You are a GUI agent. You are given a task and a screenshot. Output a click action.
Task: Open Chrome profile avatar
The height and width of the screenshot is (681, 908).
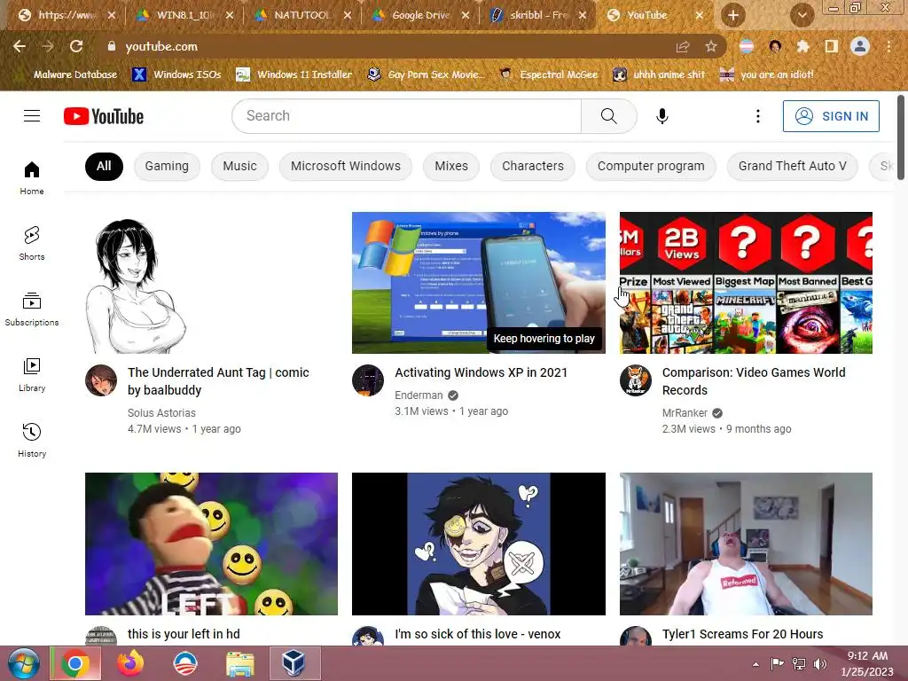(x=860, y=46)
